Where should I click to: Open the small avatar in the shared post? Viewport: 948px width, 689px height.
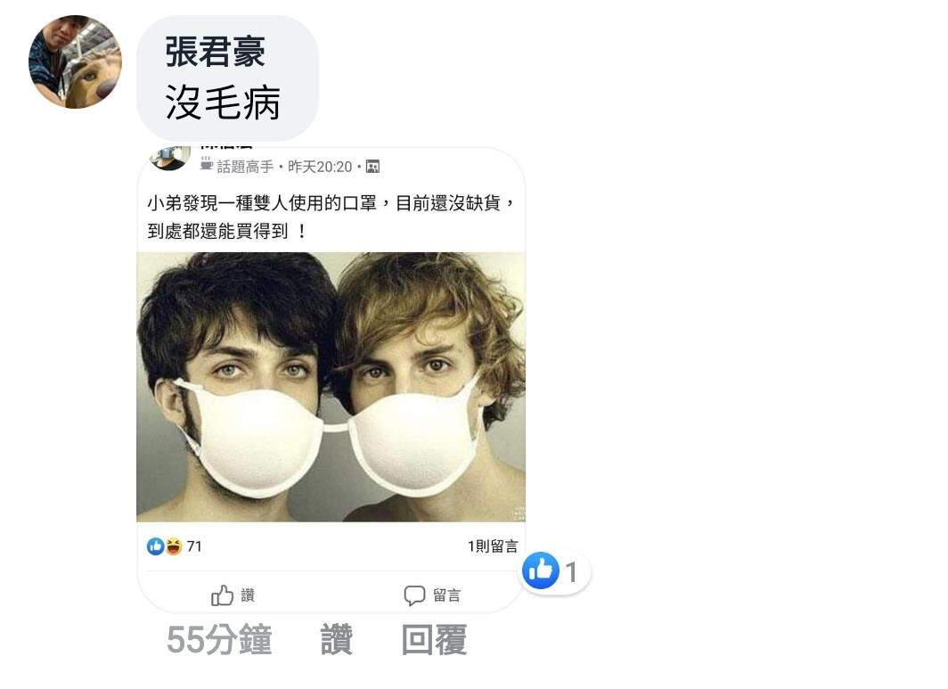[x=170, y=159]
